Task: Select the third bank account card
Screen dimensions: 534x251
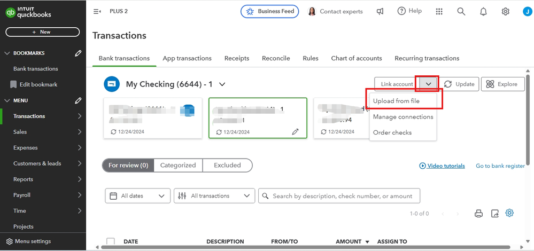Action: [340, 118]
